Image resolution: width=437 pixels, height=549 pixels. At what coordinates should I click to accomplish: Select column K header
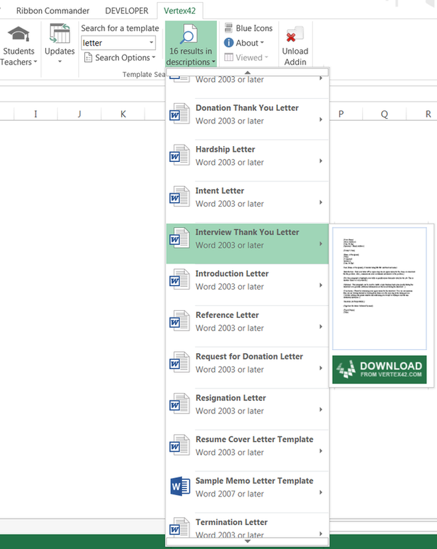[x=123, y=114]
